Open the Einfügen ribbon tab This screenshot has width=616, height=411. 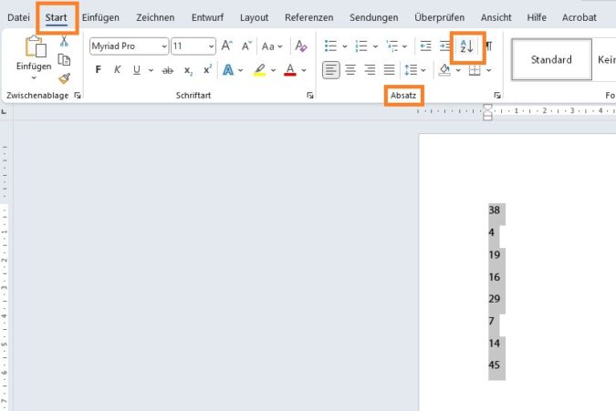[x=100, y=17]
